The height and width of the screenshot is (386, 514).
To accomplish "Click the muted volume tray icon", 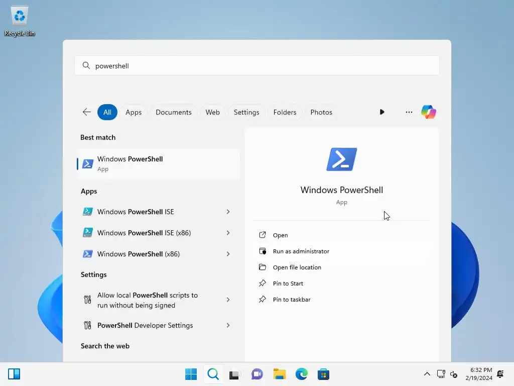I will pos(454,374).
